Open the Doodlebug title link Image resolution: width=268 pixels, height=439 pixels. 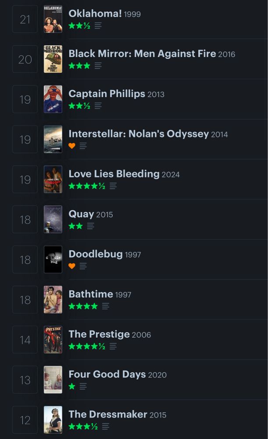[96, 254]
